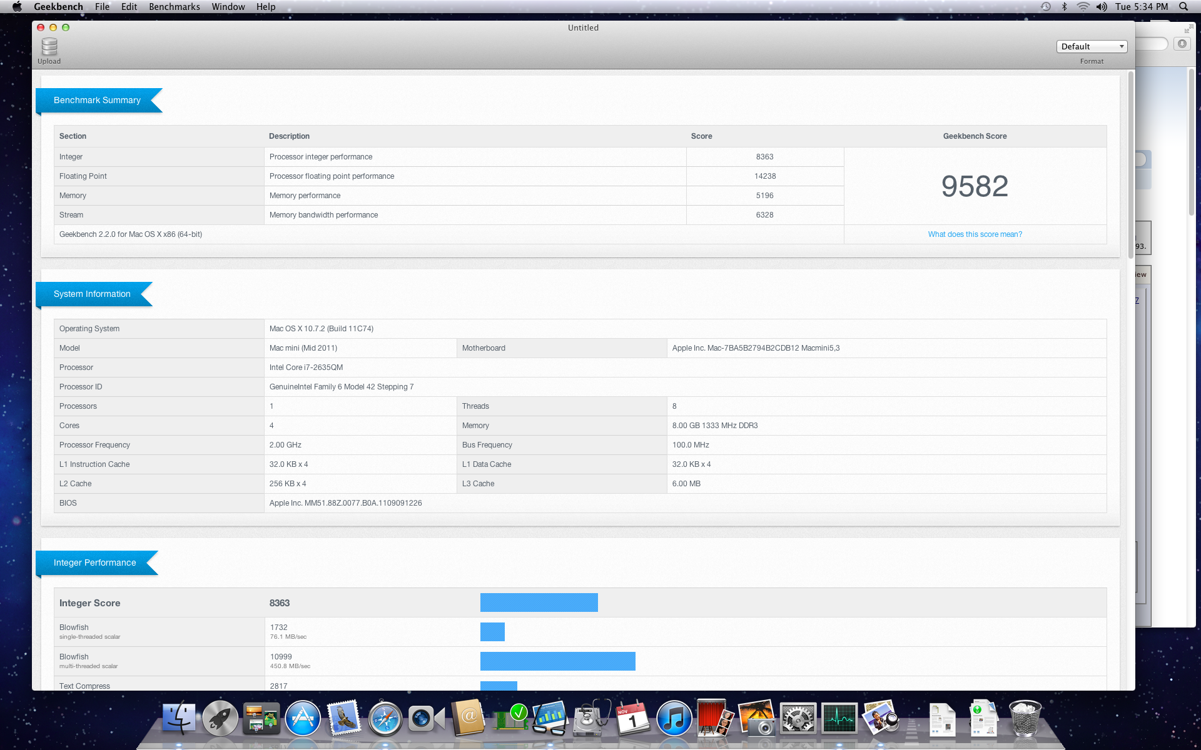This screenshot has height=750, width=1201.
Task: Click the Blowfish multi-threaded scalar row
Action: point(580,661)
